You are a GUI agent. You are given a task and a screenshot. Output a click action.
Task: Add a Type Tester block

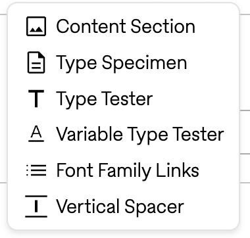click(x=124, y=99)
